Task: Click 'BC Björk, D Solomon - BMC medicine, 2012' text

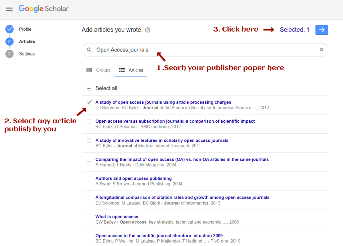Action: point(138,127)
